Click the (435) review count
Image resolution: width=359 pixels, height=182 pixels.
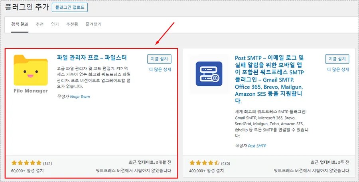click(225, 163)
